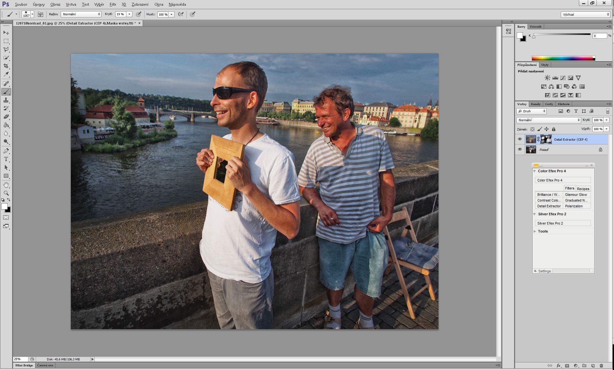Switch to the Historie tab
This screenshot has width=614, height=370.
(x=564, y=104)
